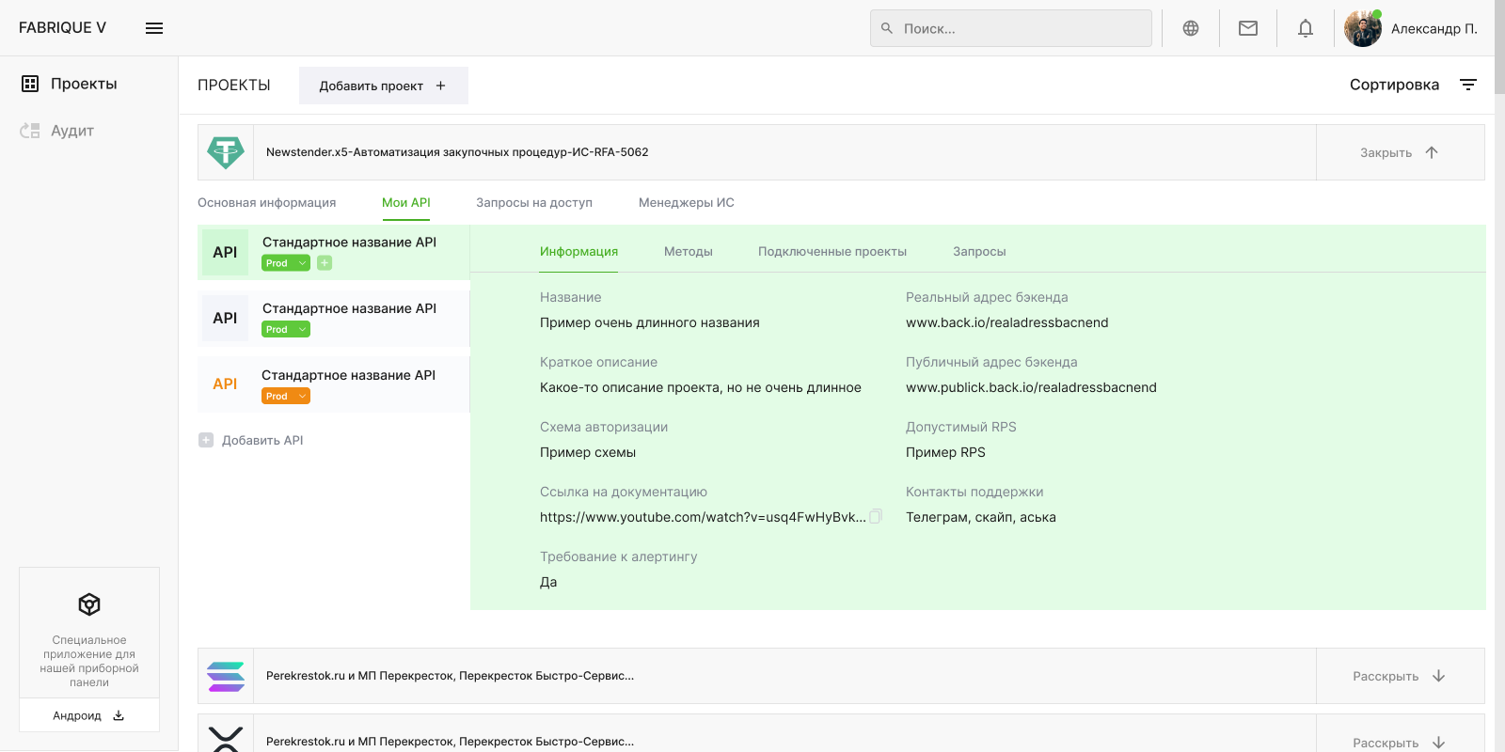Open the notifications bell
Viewport: 1505px width, 752px height.
[1306, 28]
